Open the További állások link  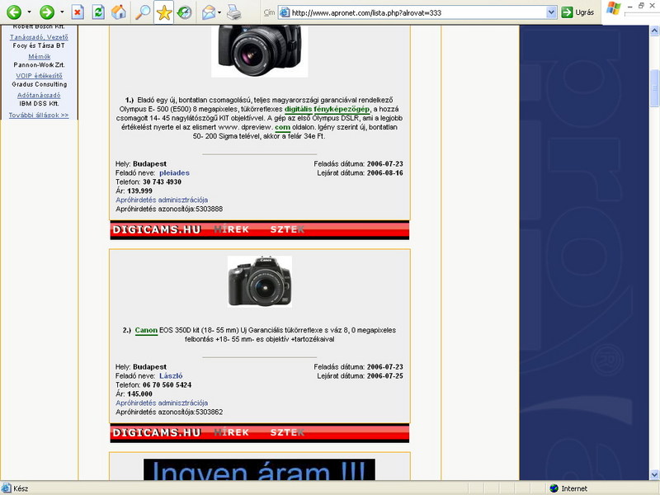[x=39, y=115]
